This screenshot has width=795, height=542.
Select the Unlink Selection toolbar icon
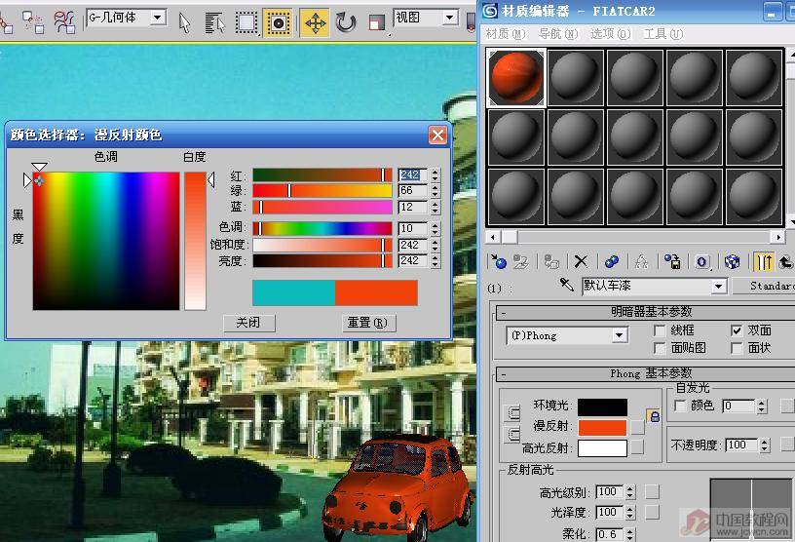[33, 21]
